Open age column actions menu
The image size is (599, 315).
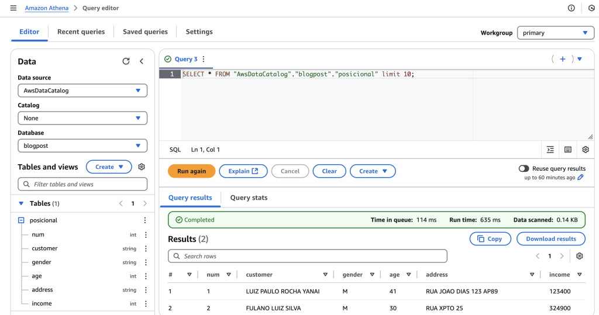[146, 276]
